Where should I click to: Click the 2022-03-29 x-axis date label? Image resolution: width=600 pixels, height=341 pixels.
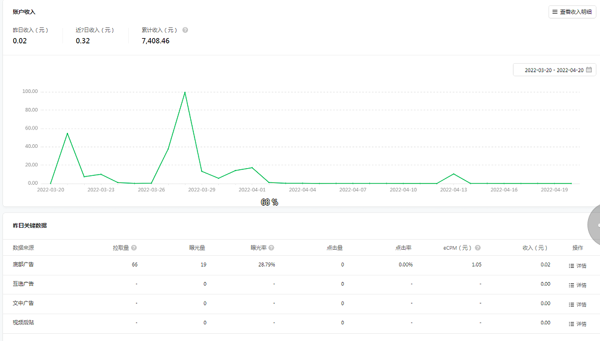point(201,190)
